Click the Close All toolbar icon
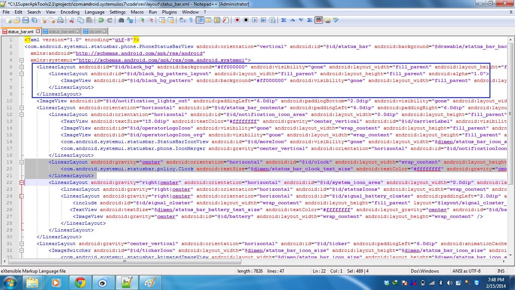 click(52, 20)
